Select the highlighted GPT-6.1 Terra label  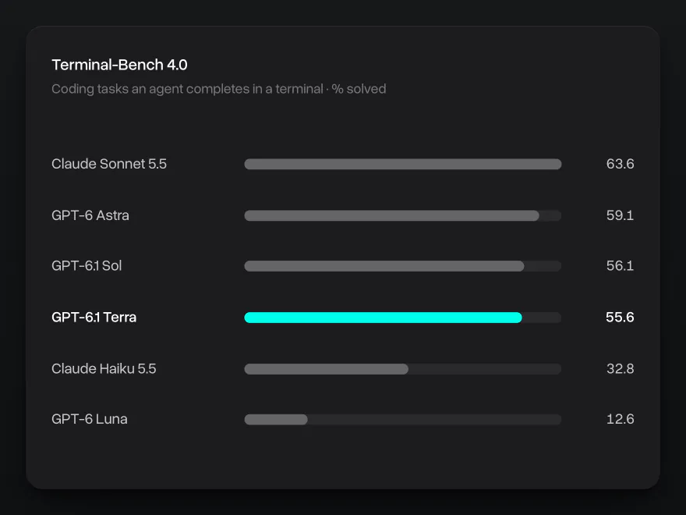point(94,317)
